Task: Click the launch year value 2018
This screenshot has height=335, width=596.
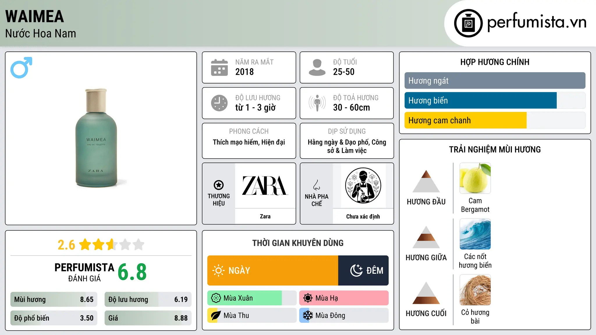Action: point(244,72)
